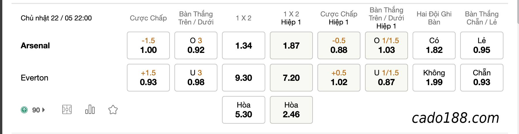Image resolution: width=519 pixels, height=134 pixels.
Task: View match statistics bar chart icon
Action: (x=90, y=110)
